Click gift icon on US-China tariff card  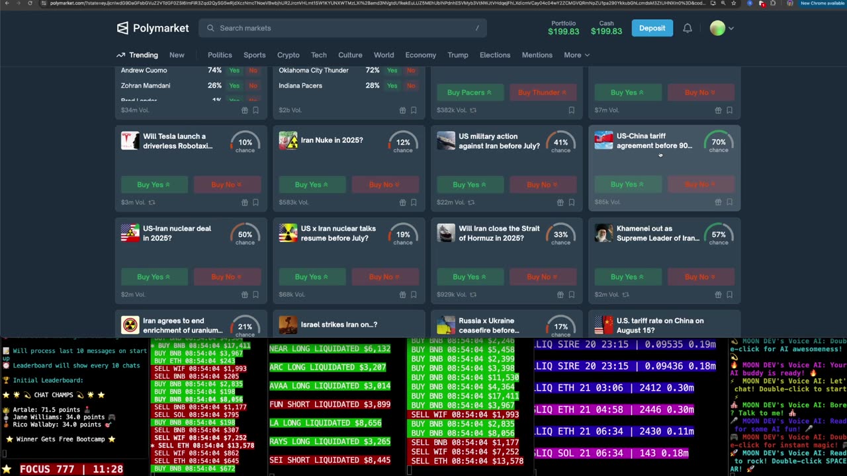(718, 202)
